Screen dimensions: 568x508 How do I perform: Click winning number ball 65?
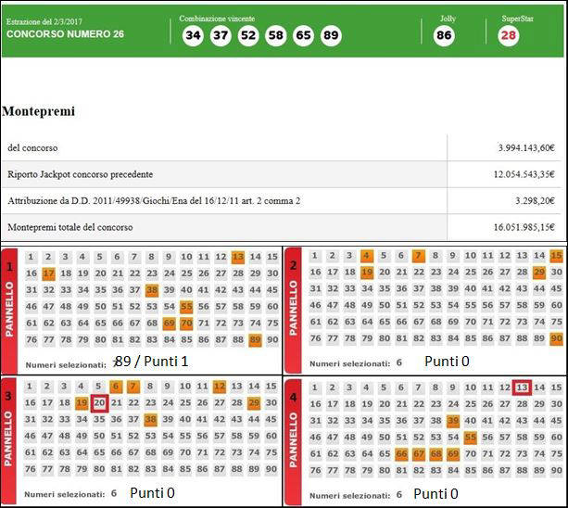pyautogui.click(x=303, y=36)
